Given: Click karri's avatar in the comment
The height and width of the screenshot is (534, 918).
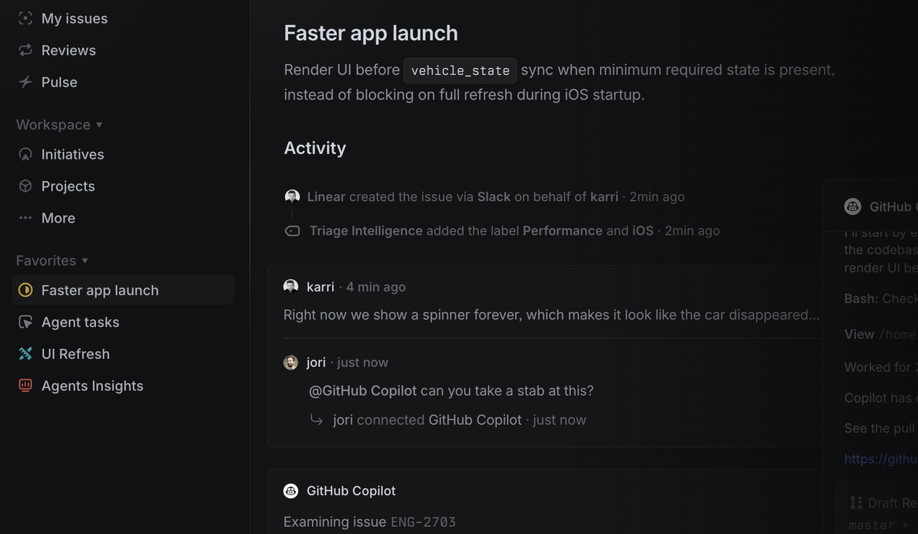Looking at the screenshot, I should coord(290,286).
